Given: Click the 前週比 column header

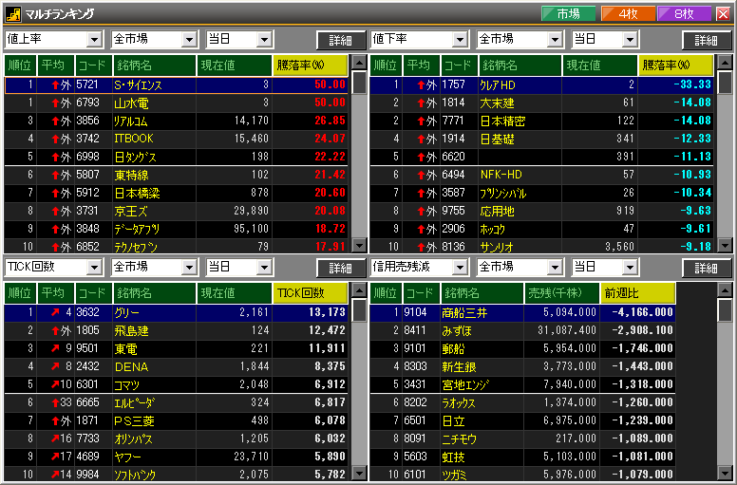Looking at the screenshot, I should click(638, 293).
